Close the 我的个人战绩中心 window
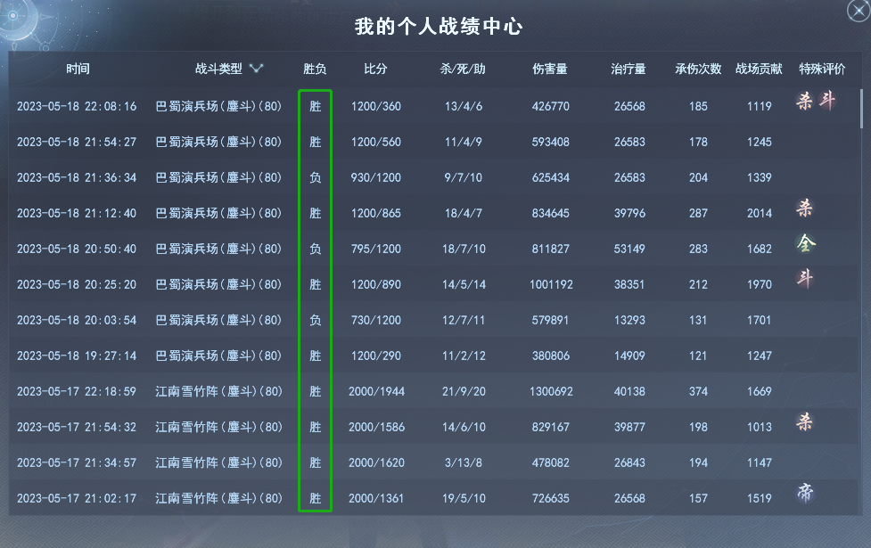This screenshot has height=548, width=871. pyautogui.click(x=859, y=11)
